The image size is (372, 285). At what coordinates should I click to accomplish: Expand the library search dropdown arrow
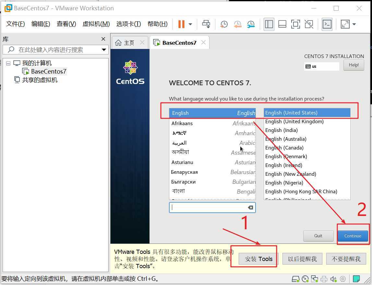point(104,50)
